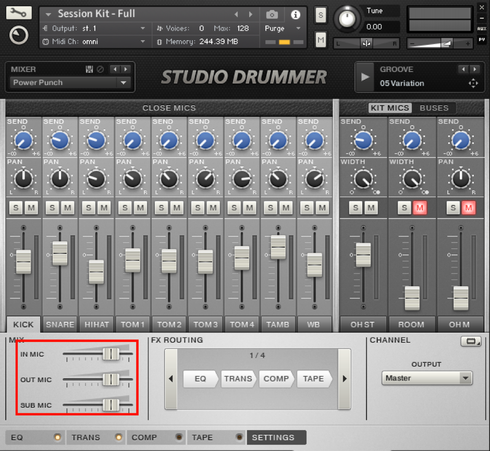The width and height of the screenshot is (490, 451).
Task: Click the COMP block in FX routing
Action: pyautogui.click(x=276, y=379)
